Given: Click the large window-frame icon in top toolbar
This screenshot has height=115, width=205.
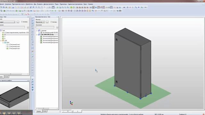Looking at the screenshot, I should (x=53, y=7).
